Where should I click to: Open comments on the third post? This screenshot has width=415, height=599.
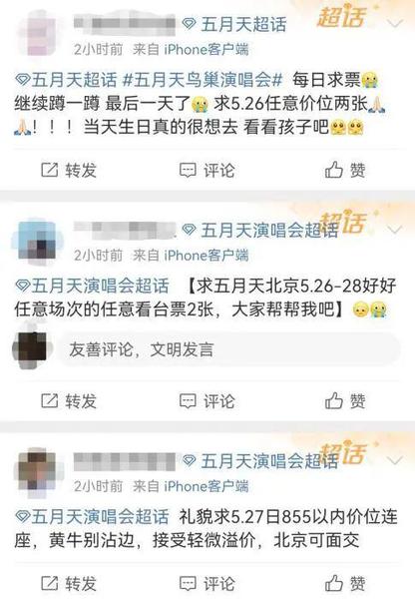(207, 583)
